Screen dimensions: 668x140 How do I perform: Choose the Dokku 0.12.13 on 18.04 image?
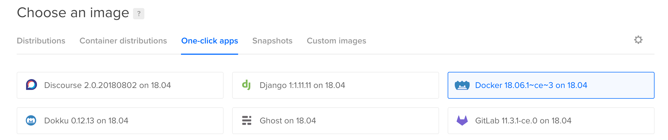point(120,121)
